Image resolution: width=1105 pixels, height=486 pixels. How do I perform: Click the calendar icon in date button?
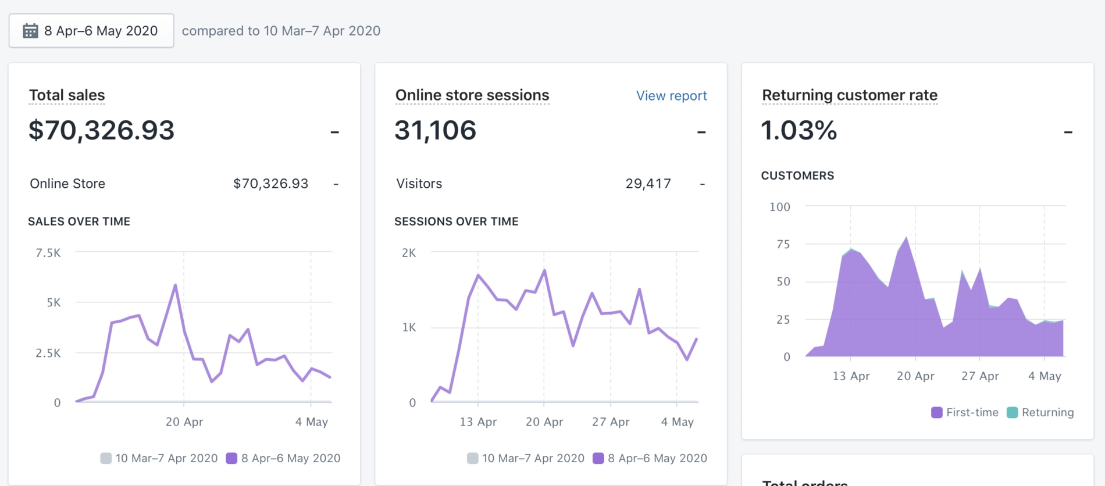(30, 31)
